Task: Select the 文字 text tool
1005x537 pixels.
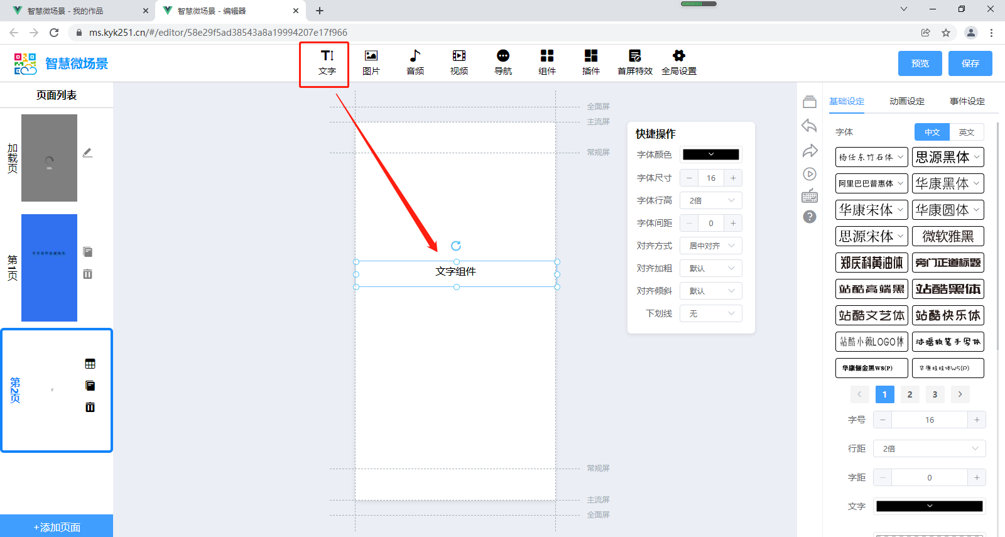Action: point(327,62)
